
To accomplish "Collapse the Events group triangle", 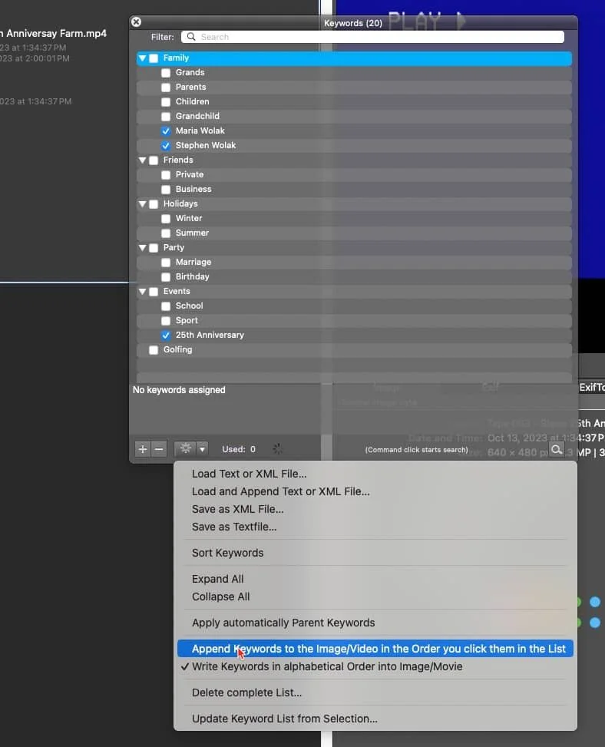I will pos(143,292).
